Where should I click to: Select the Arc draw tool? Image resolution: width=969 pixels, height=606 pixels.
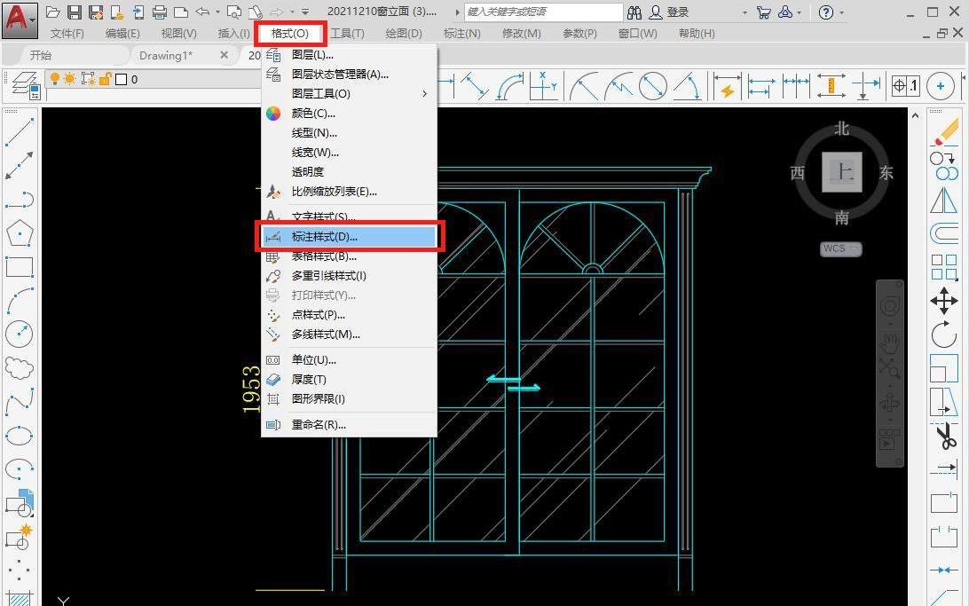pos(20,300)
